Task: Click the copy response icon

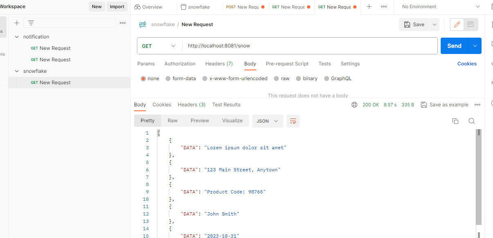Action: click(x=455, y=121)
